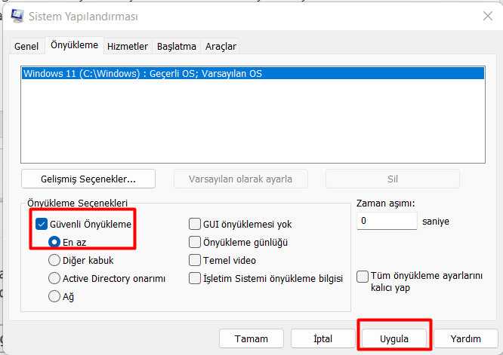
Task: Click the Zaman aşımı seconds input field
Action: 387,221
